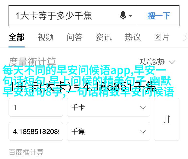Open the 千卡 unit dropdown
The image size is (188, 159).
pos(108,107)
